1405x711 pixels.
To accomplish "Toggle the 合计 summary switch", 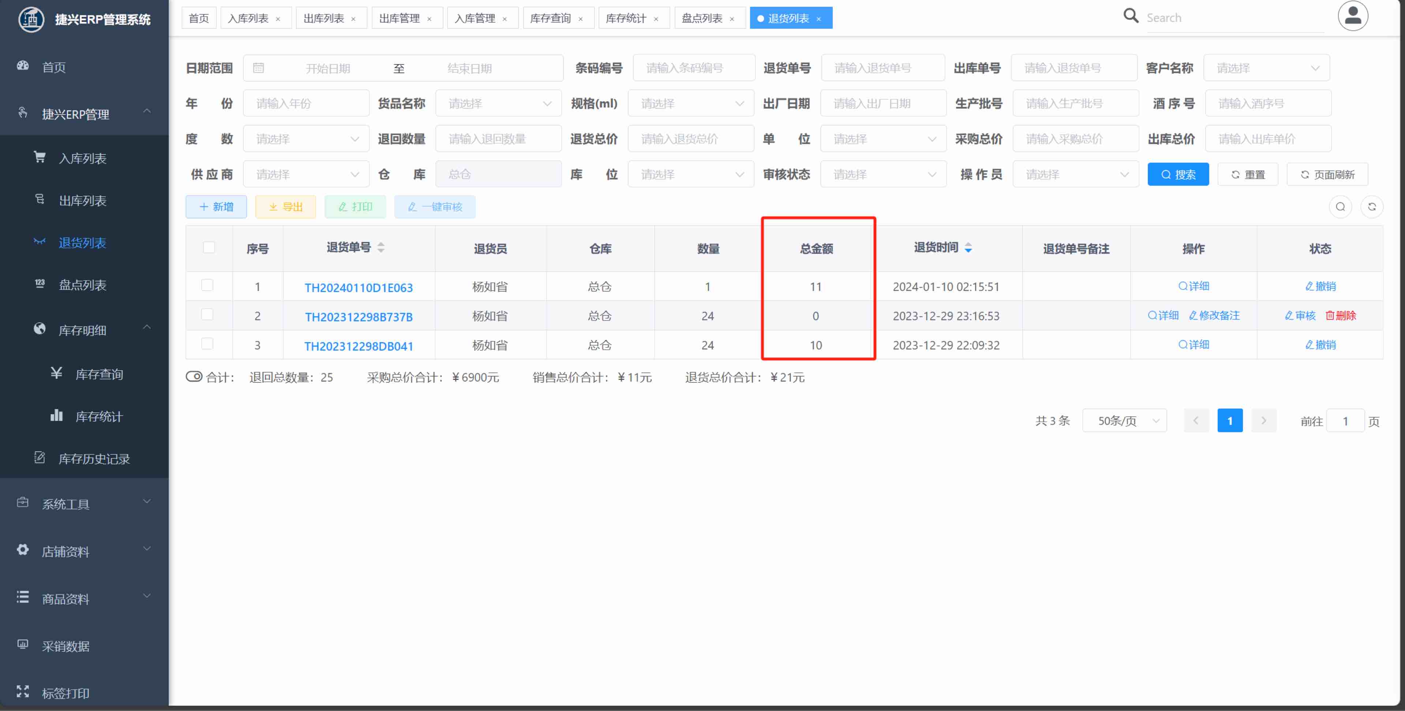I will pos(194,377).
